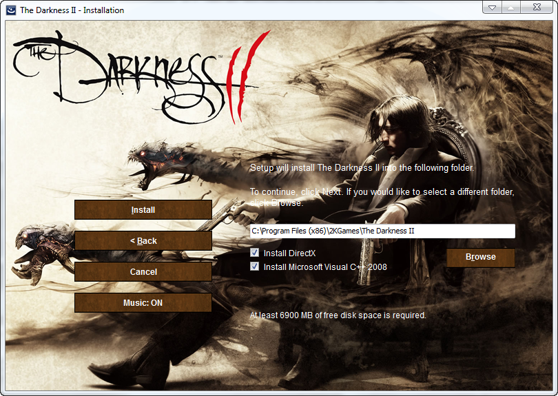Go back with the < Back button
Screen dimensions: 558x396
tap(143, 240)
